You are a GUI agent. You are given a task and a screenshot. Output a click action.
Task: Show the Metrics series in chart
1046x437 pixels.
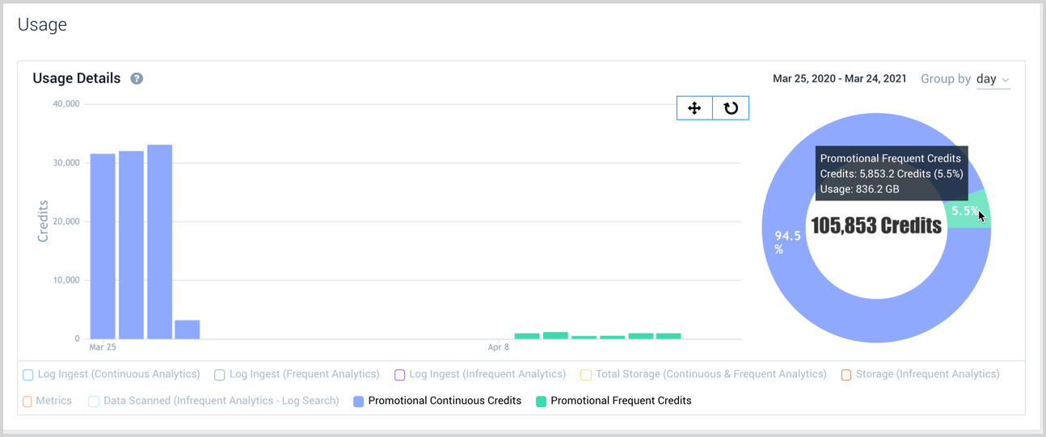coord(27,401)
